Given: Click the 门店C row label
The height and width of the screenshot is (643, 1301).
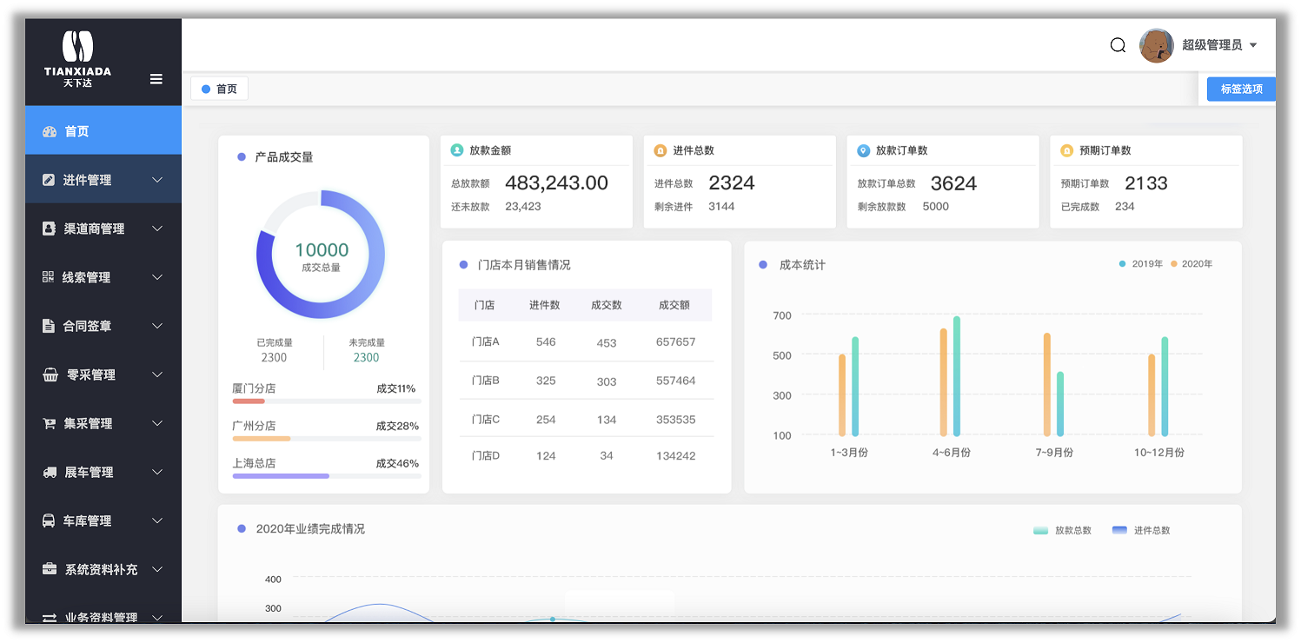Looking at the screenshot, I should pos(485,419).
